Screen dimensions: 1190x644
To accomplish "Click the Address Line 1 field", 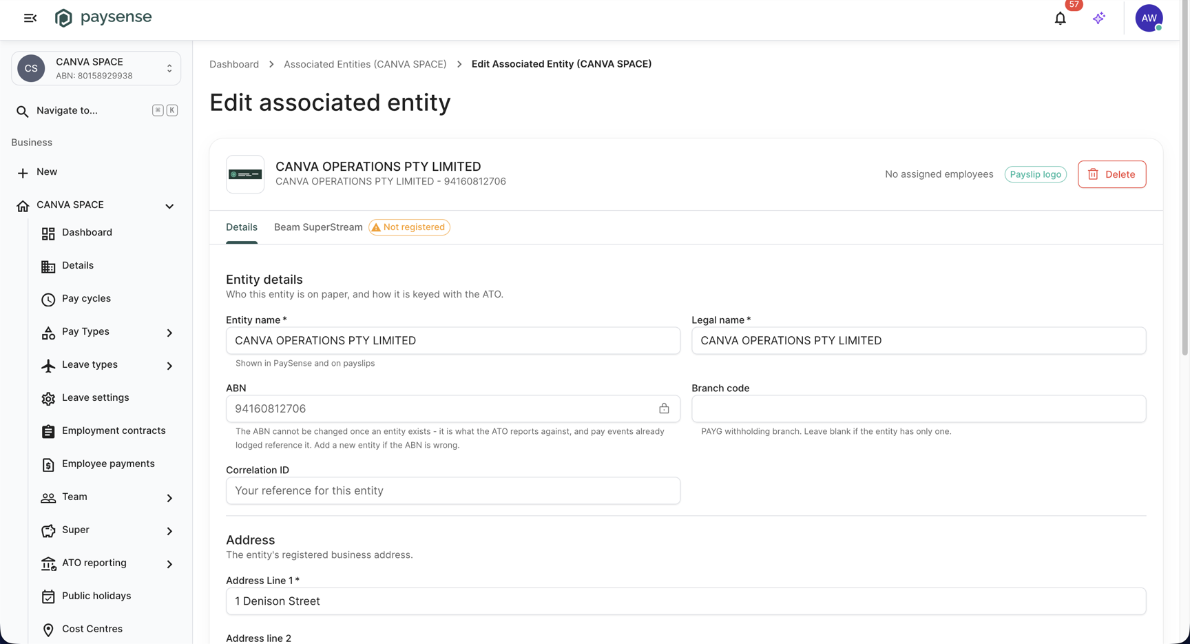I will pyautogui.click(x=686, y=601).
